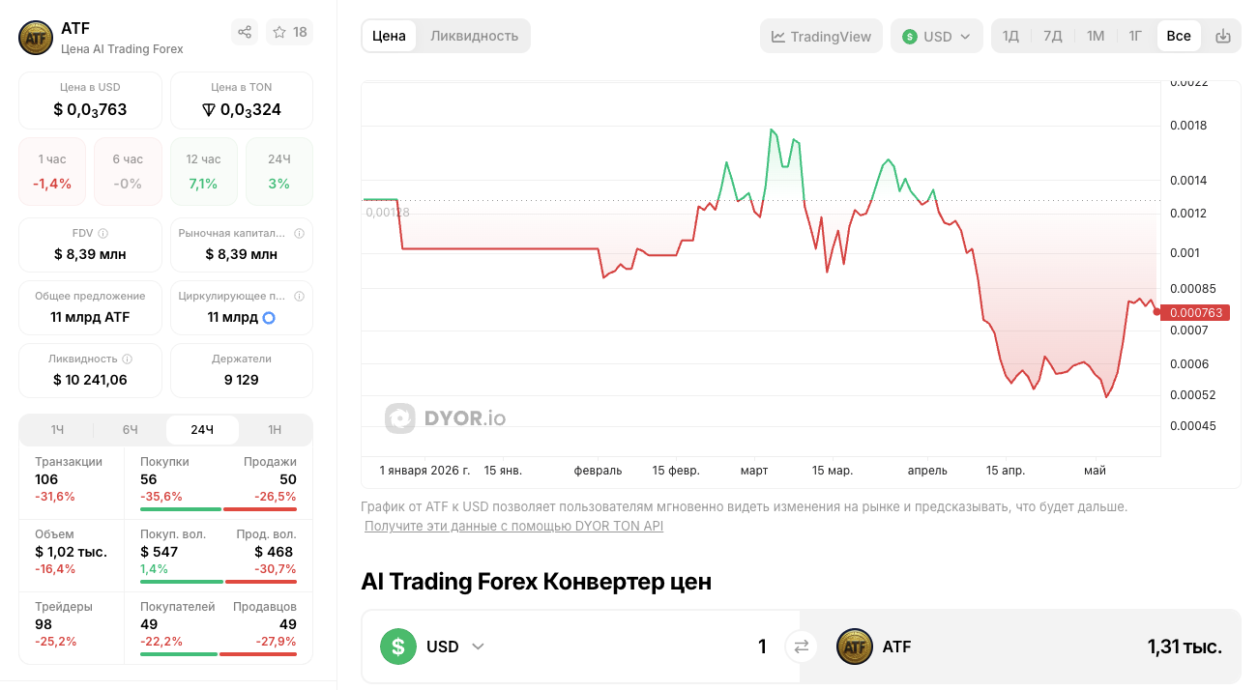Click the Объем value $ 1,02 тыс.
1258x690 pixels.
[x=71, y=552]
